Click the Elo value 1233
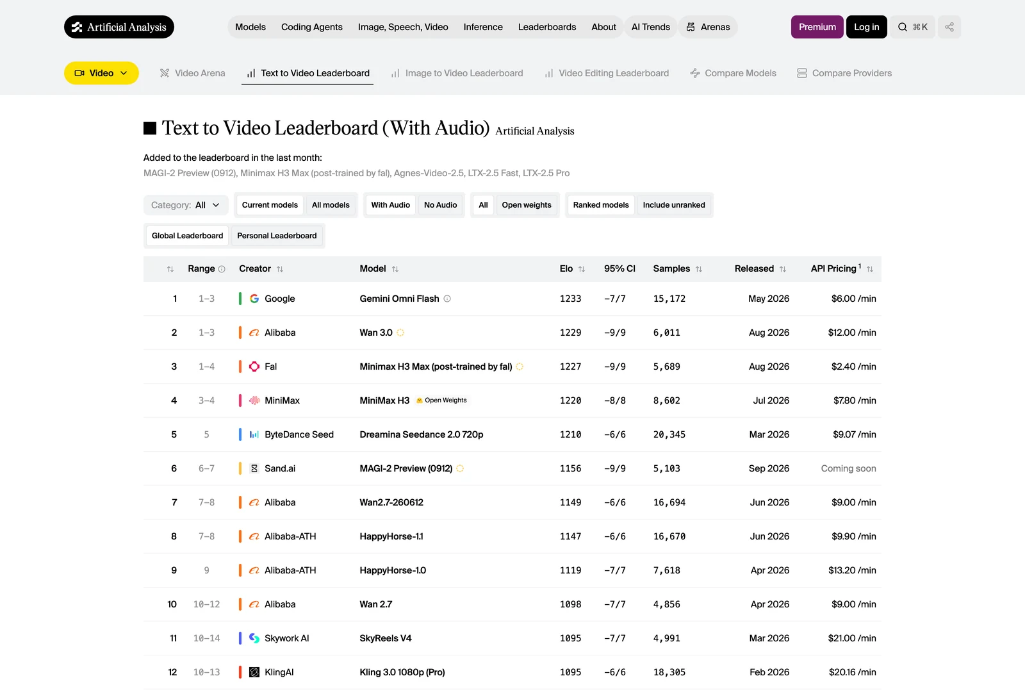 (571, 299)
